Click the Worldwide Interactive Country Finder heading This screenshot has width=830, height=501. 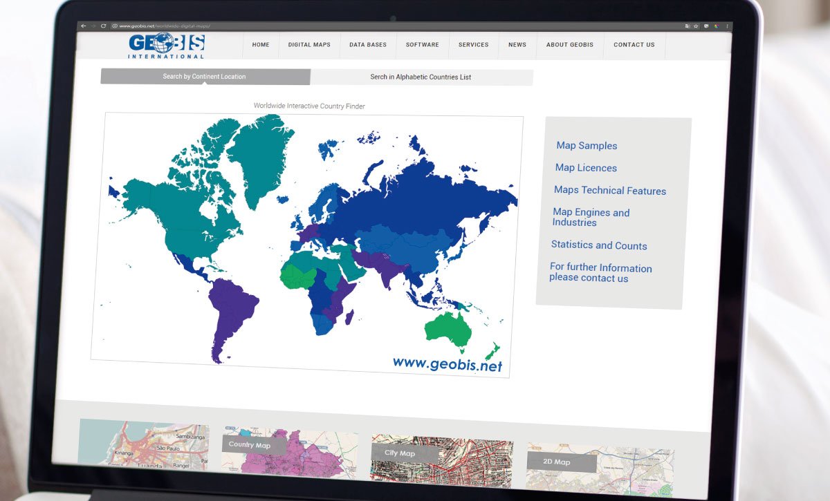pos(309,106)
